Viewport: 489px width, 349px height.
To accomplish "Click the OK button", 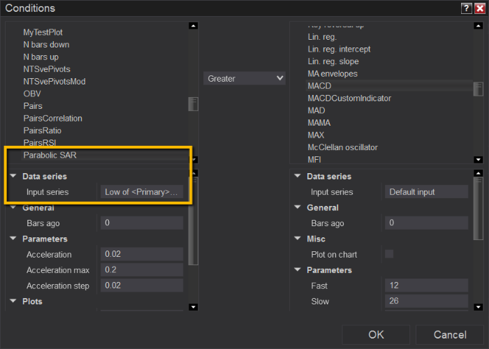I will pos(376,334).
